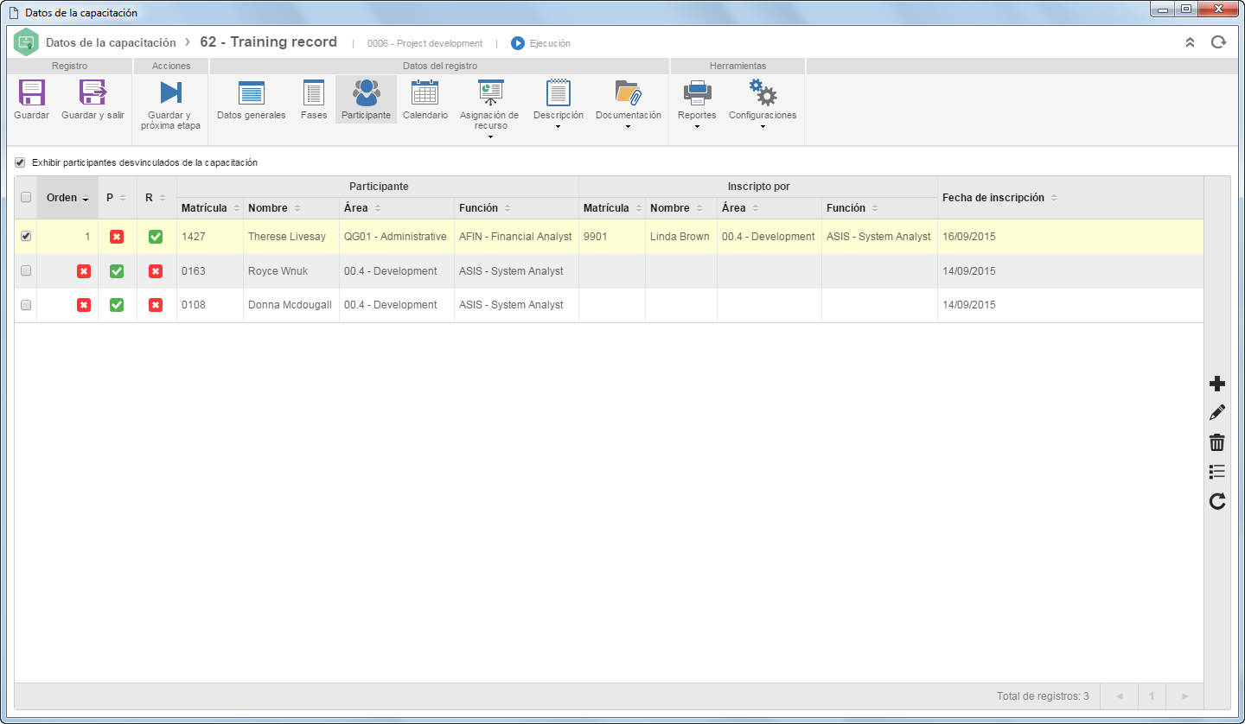Click red X in R column for Royce Wnuk
This screenshot has width=1245, height=724.
pyautogui.click(x=156, y=271)
